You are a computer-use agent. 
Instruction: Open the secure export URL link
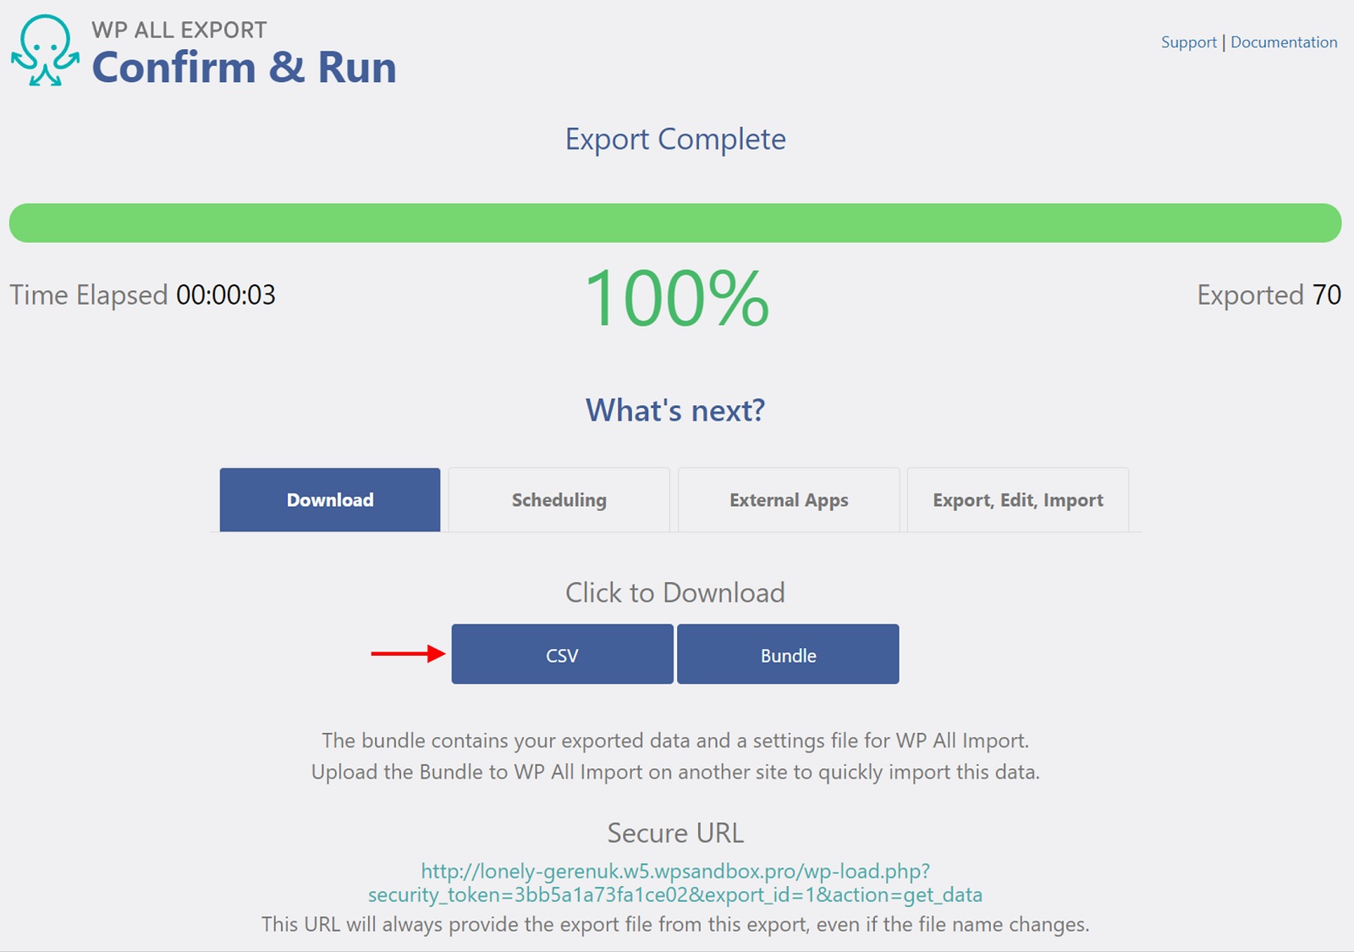pyautogui.click(x=675, y=883)
